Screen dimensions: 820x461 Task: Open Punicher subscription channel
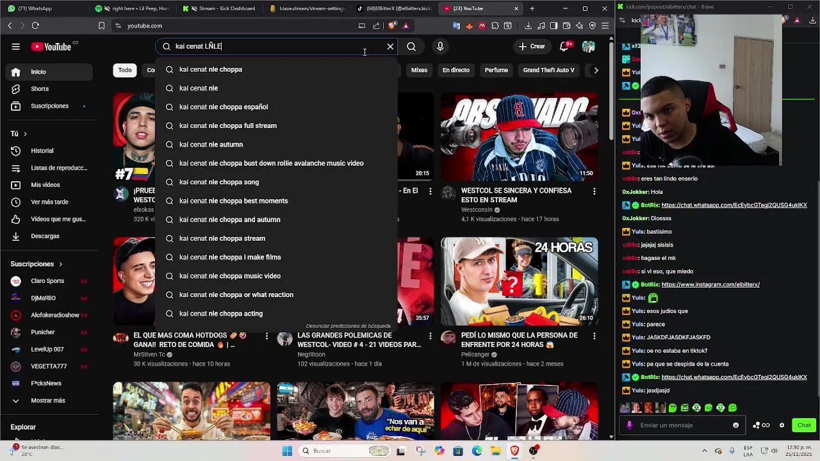coord(49,332)
